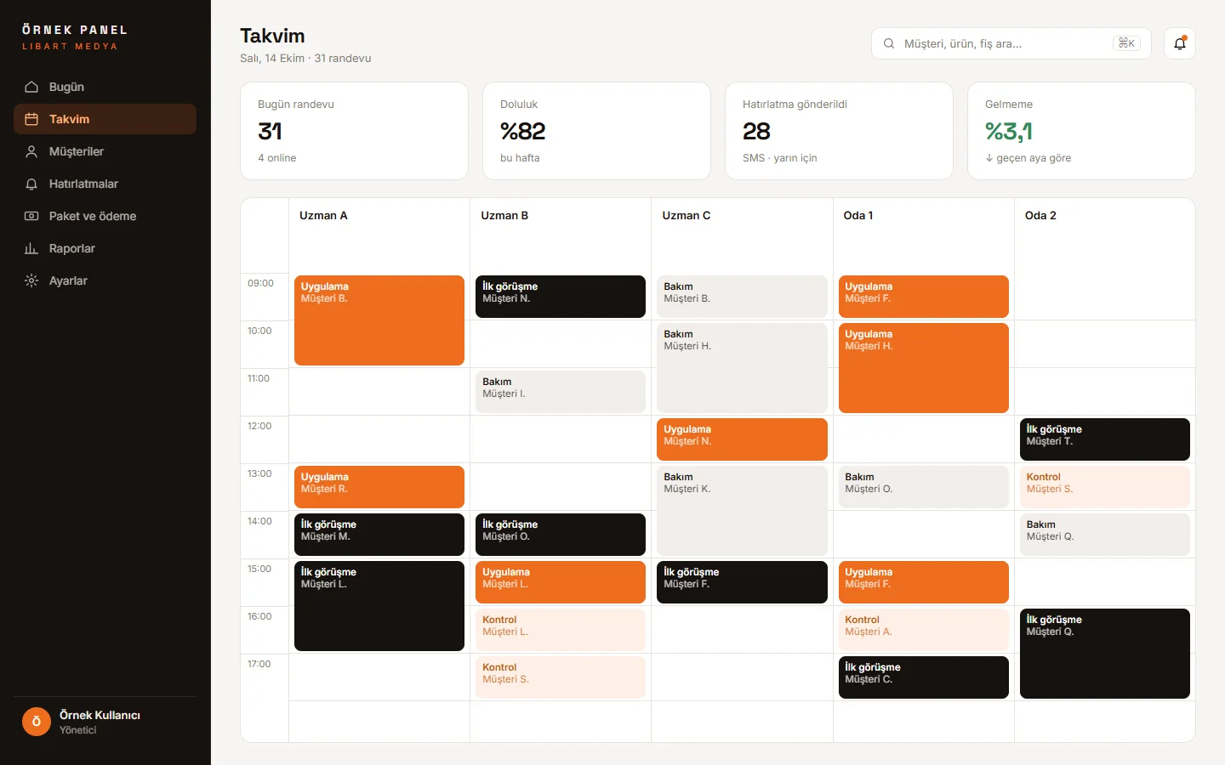
Task: Open Ayarlar via its gear icon
Action: click(x=31, y=280)
